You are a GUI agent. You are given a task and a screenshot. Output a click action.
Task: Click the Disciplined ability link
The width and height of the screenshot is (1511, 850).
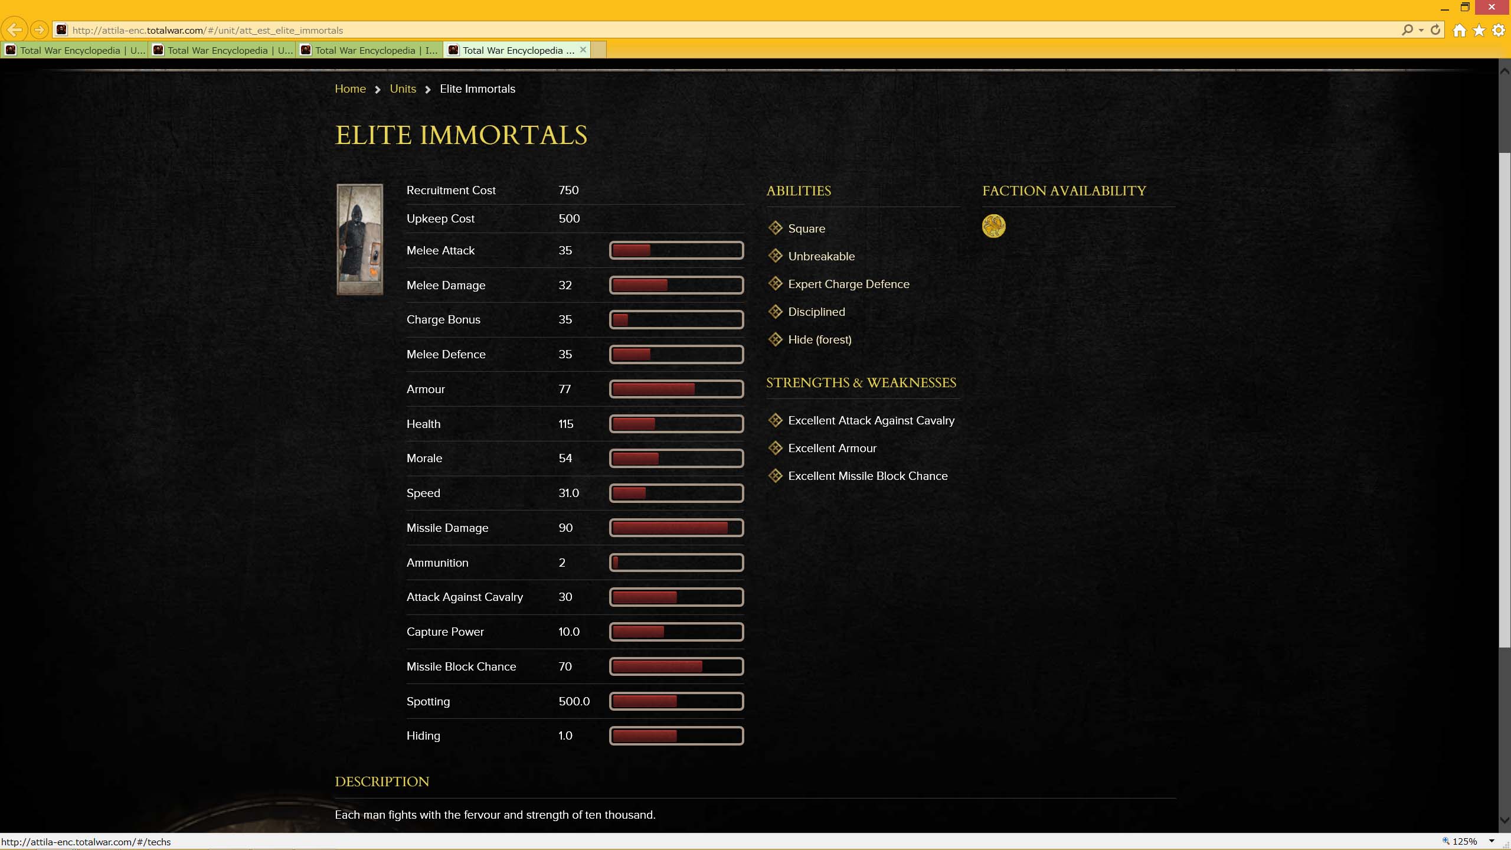(816, 312)
